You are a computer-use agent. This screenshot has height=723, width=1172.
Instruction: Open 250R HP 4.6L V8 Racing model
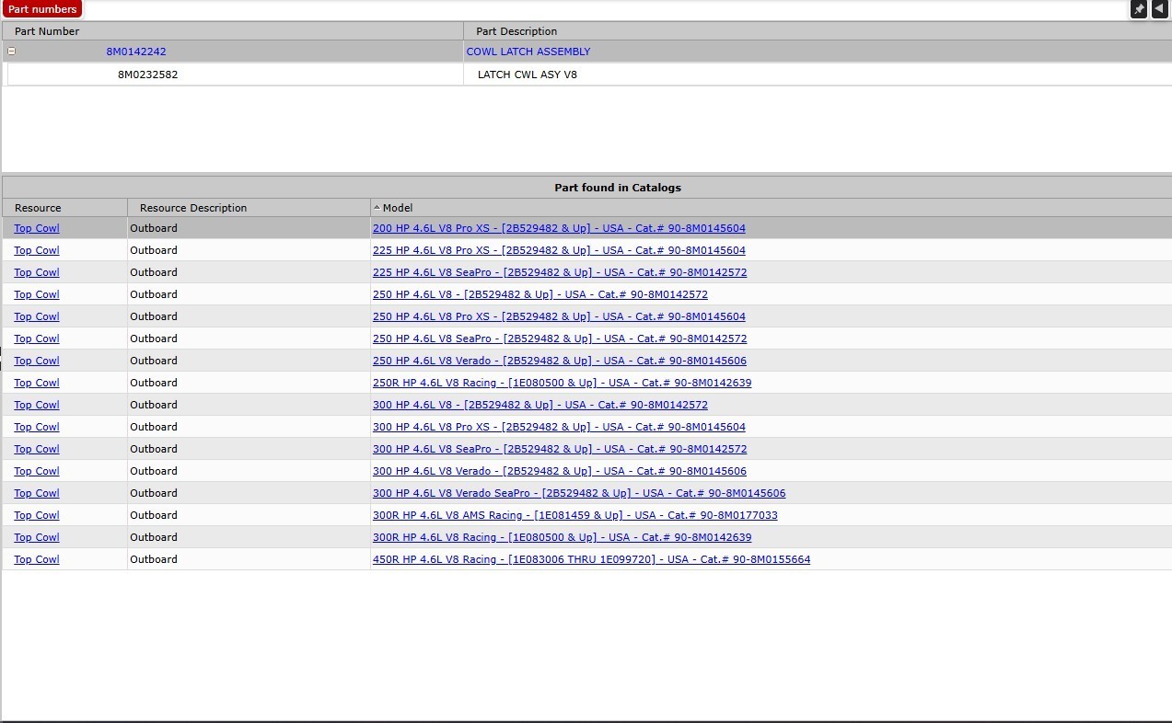562,383
